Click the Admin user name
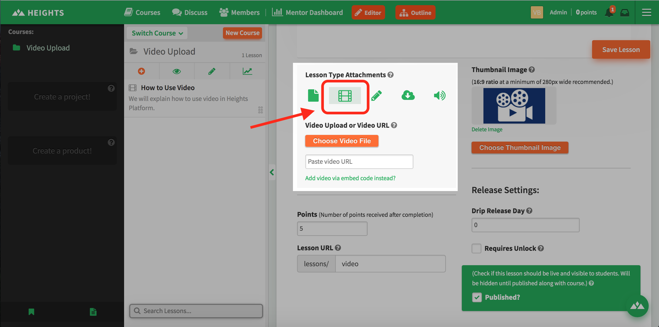This screenshot has width=659, height=327. click(558, 12)
